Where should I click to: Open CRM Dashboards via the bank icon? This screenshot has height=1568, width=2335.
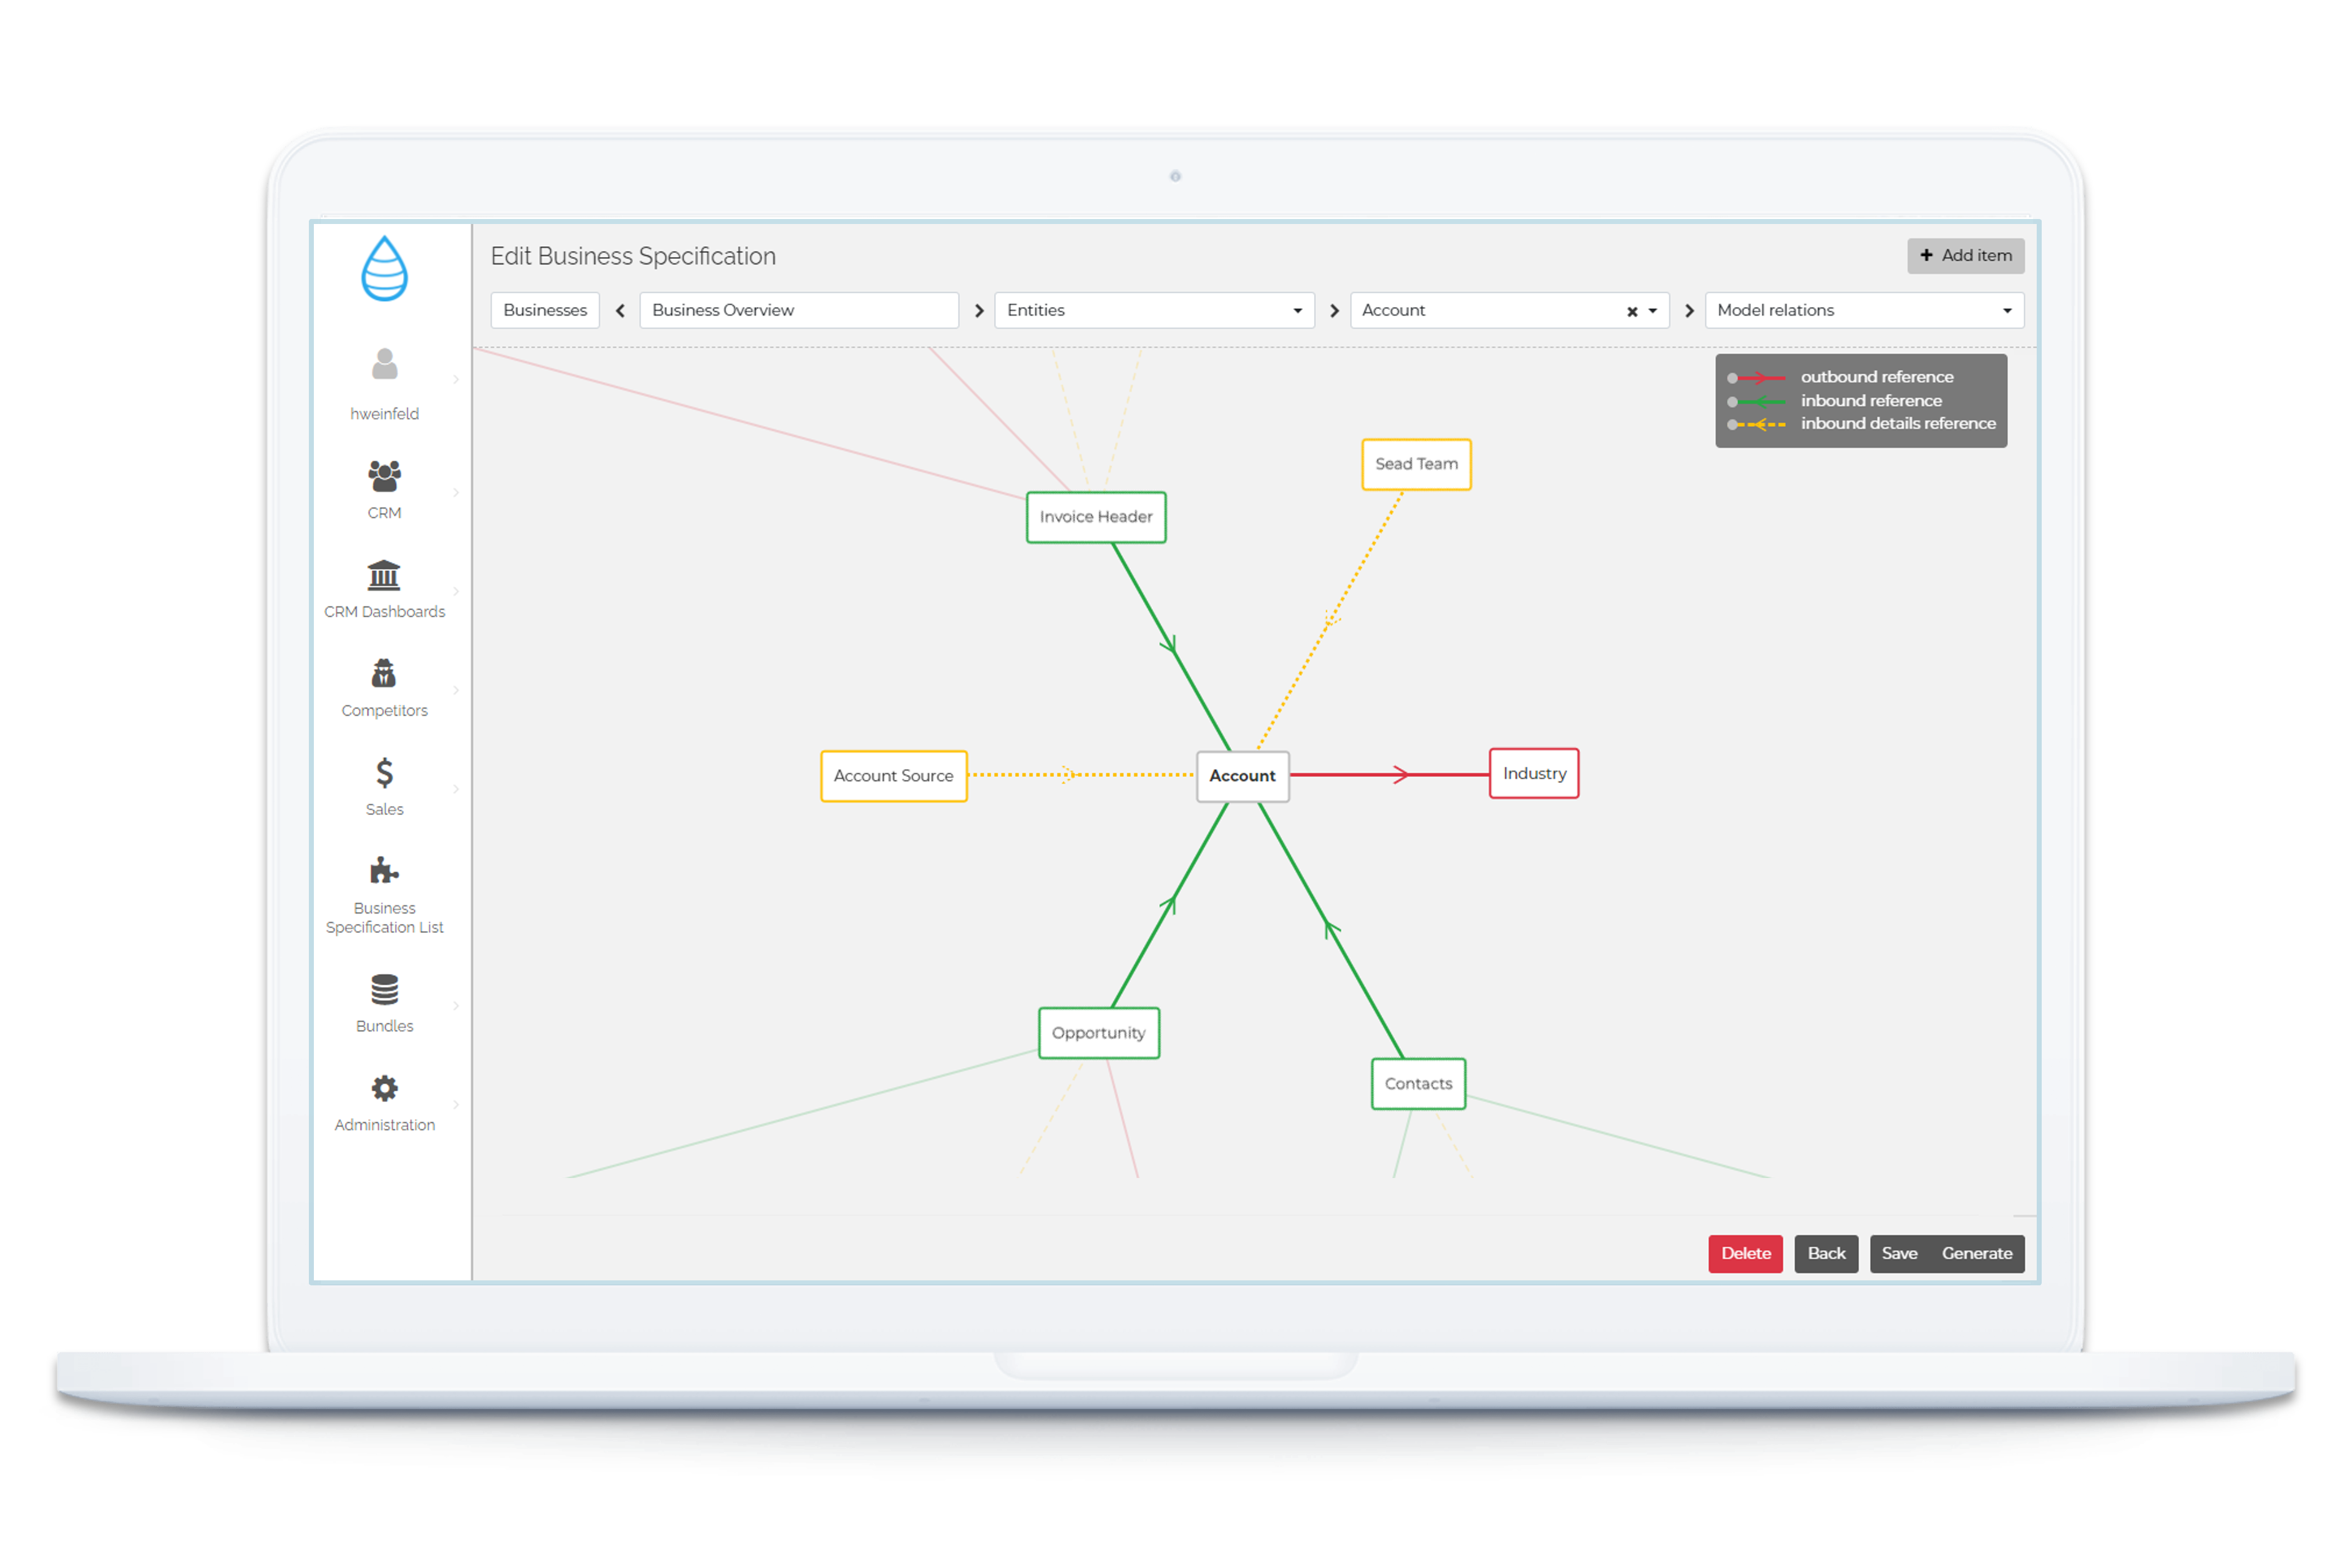[384, 575]
